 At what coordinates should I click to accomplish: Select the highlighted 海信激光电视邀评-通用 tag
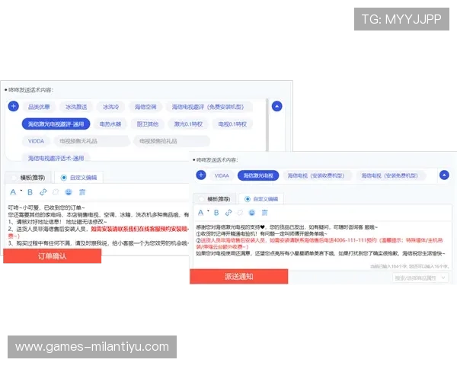(x=56, y=124)
